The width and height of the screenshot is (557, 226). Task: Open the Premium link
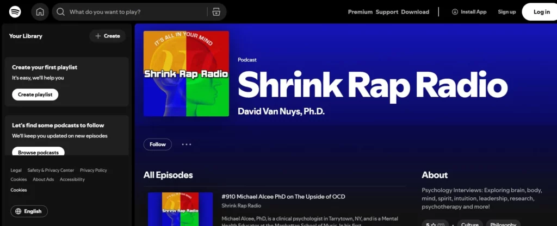(x=360, y=12)
